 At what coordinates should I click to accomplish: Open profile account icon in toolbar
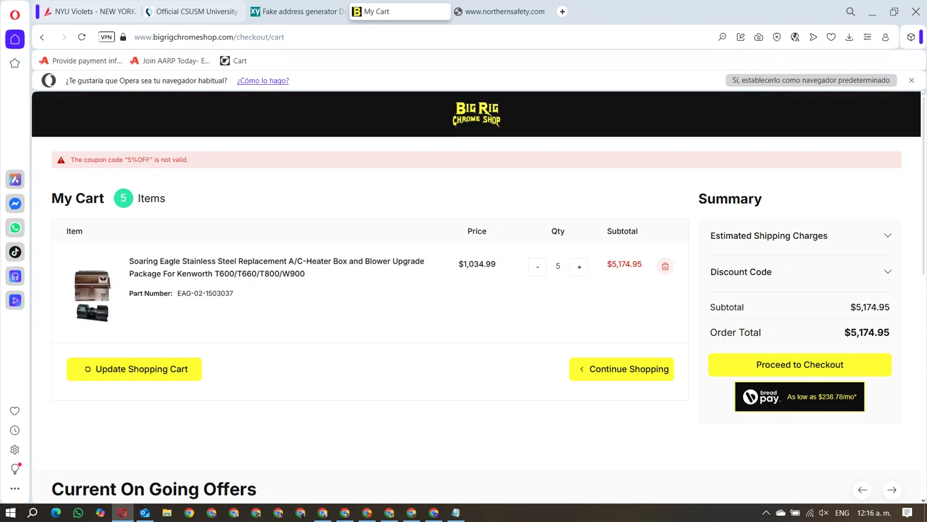pos(885,37)
